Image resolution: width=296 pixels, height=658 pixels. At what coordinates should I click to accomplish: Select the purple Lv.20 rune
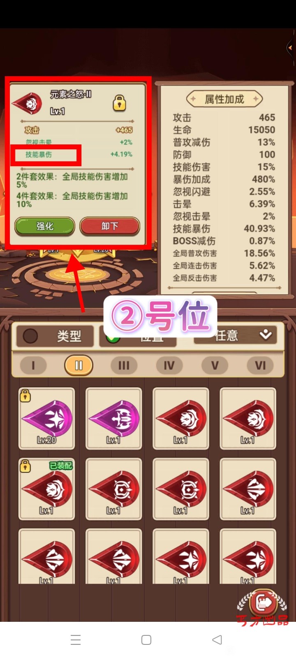tap(47, 419)
